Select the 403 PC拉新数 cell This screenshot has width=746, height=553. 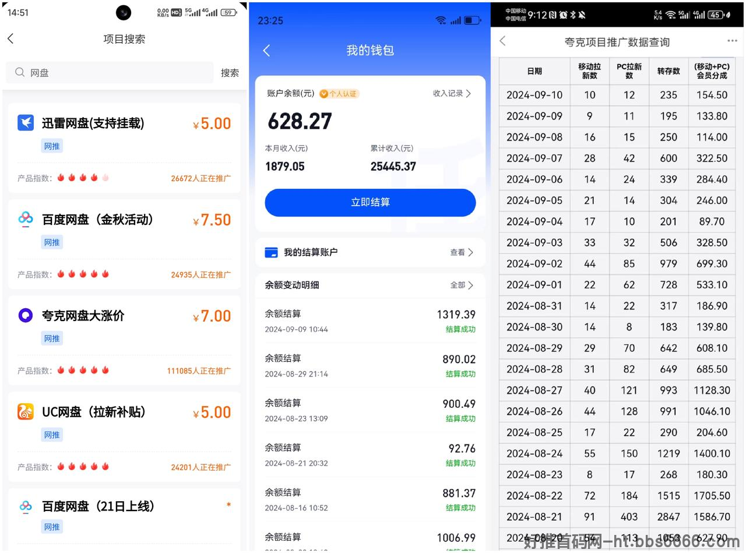(x=629, y=517)
